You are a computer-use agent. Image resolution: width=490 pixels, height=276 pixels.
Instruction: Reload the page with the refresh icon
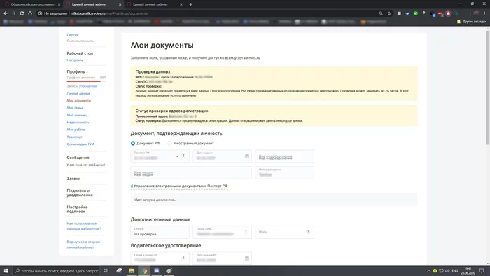click(x=22, y=13)
